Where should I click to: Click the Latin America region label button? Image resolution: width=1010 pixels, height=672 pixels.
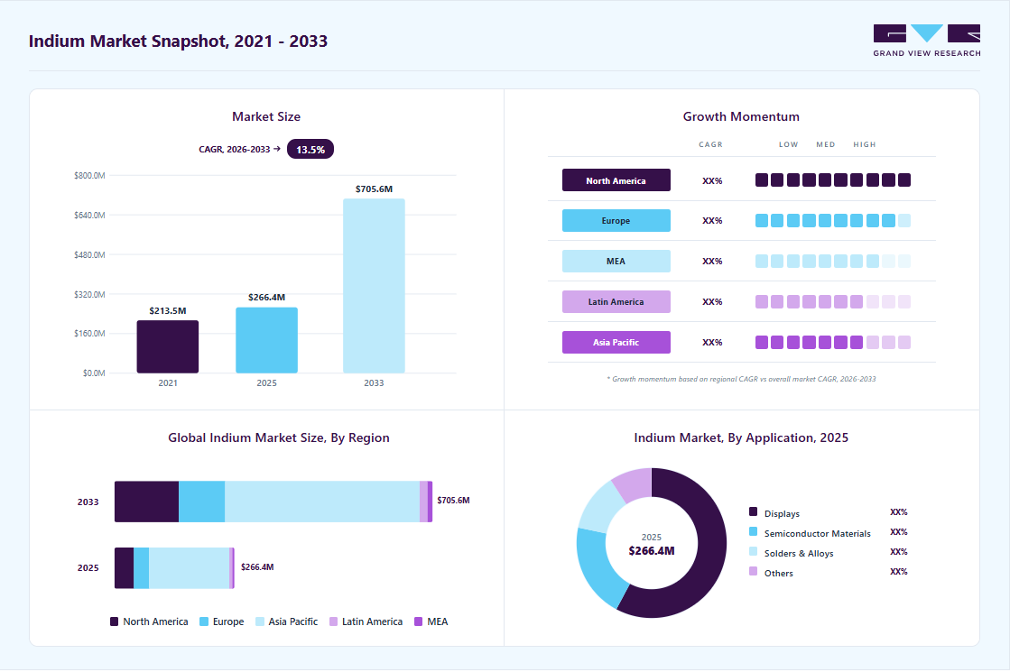[616, 301]
